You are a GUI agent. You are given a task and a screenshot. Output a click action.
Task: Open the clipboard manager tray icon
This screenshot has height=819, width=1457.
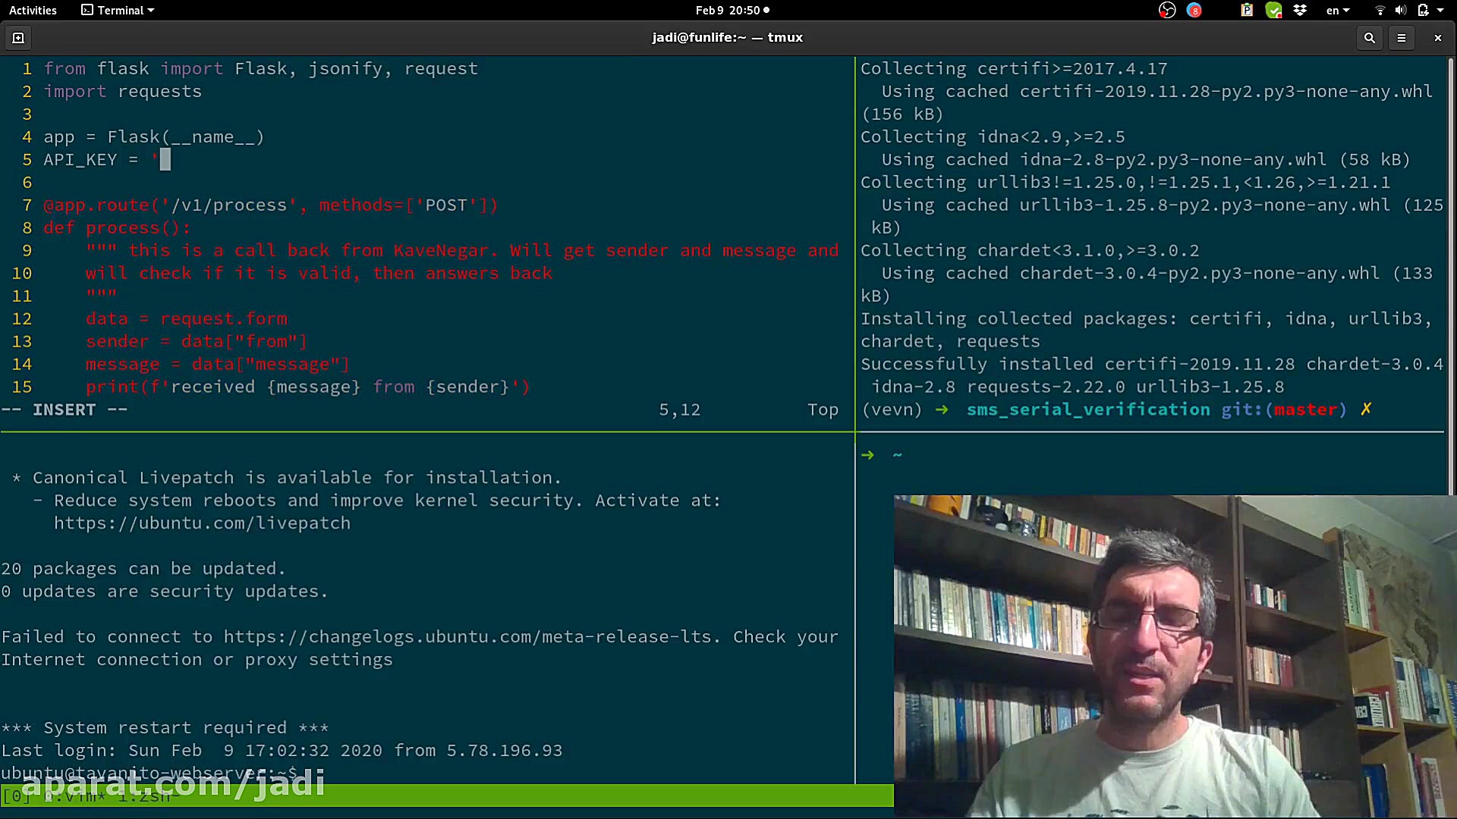pyautogui.click(x=1247, y=10)
